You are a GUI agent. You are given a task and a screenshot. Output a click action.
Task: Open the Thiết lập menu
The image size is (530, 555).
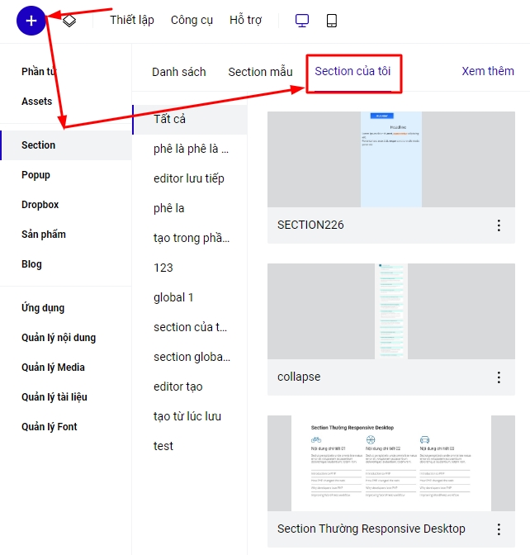[x=131, y=21]
